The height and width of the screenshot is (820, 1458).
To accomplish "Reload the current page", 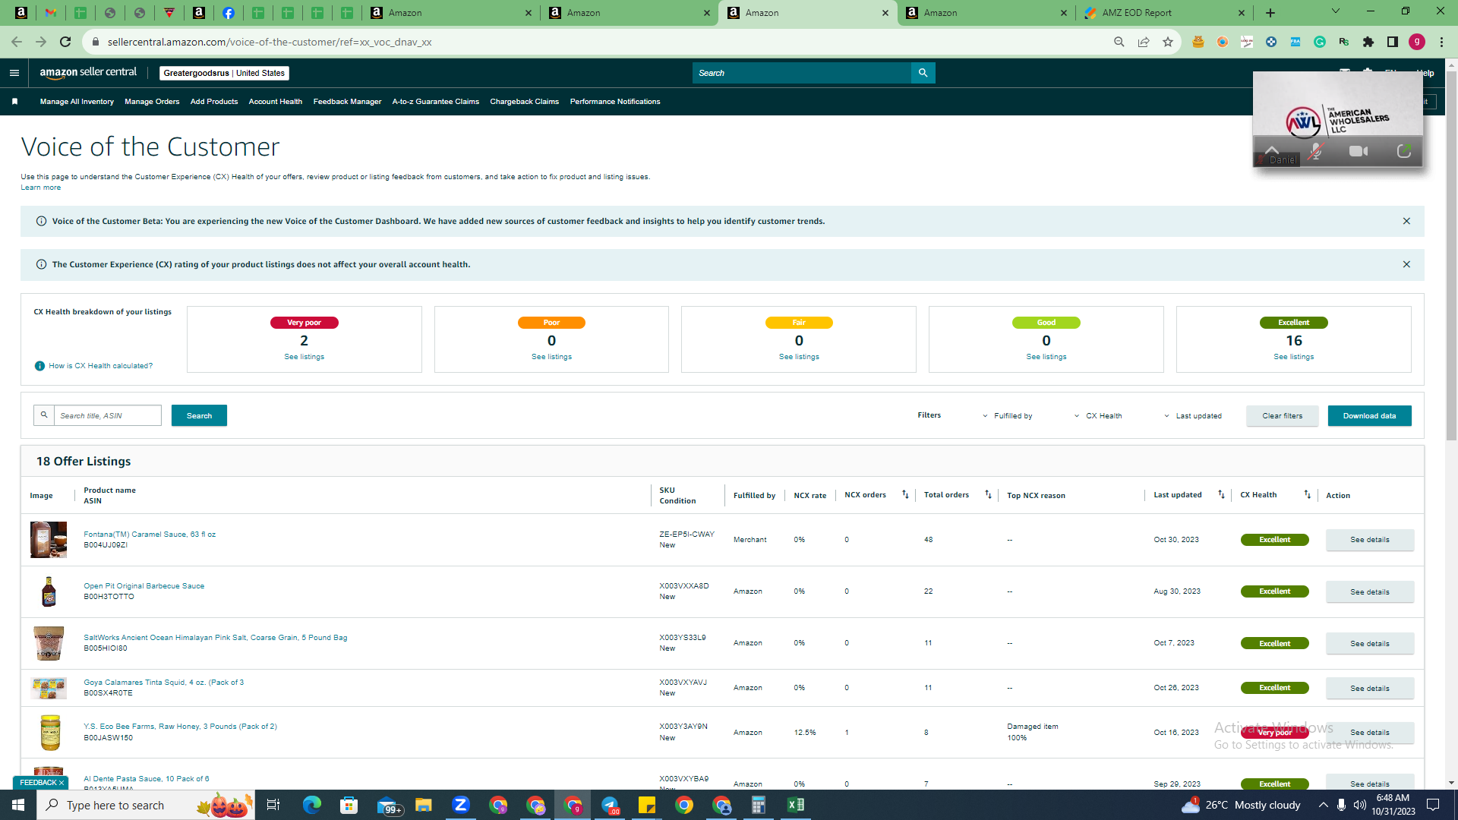I will tap(65, 42).
